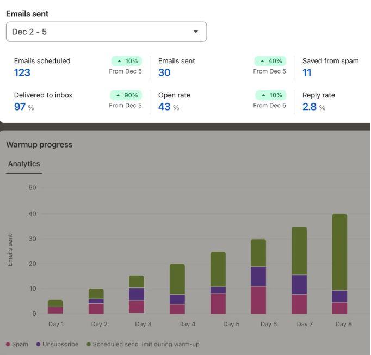Click the Day 6 purple unsubscribe segment
Screen dimensions: 371x355
point(258,277)
